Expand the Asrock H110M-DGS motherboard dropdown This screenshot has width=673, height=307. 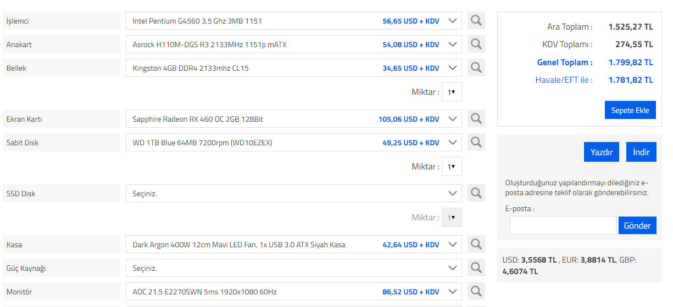(294, 44)
